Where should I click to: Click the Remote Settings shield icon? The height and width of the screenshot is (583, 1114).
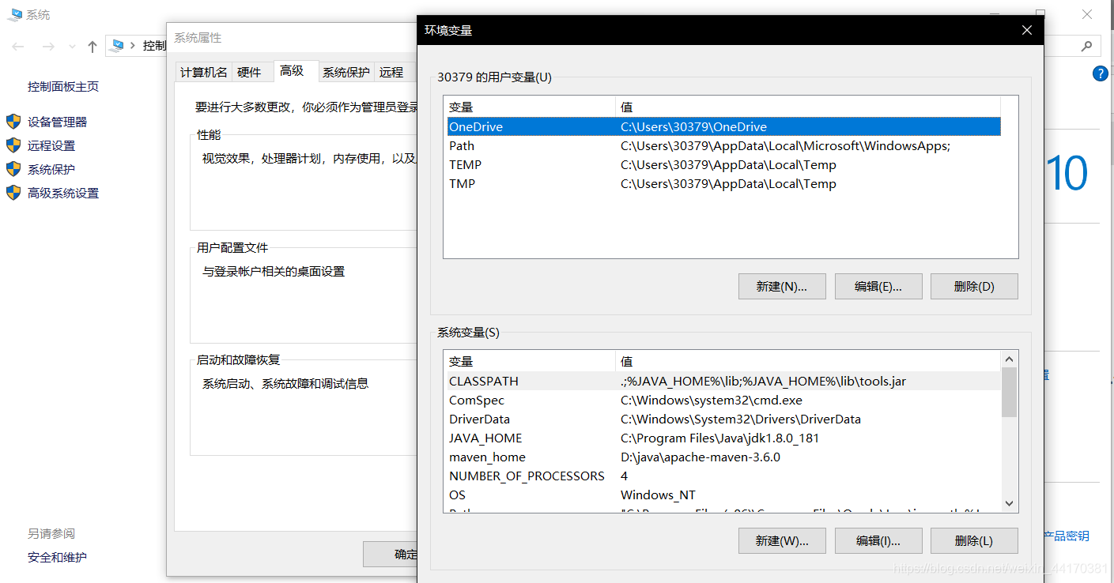click(13, 145)
